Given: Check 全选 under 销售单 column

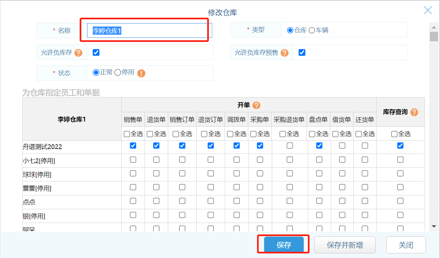Looking at the screenshot, I should tap(127, 134).
